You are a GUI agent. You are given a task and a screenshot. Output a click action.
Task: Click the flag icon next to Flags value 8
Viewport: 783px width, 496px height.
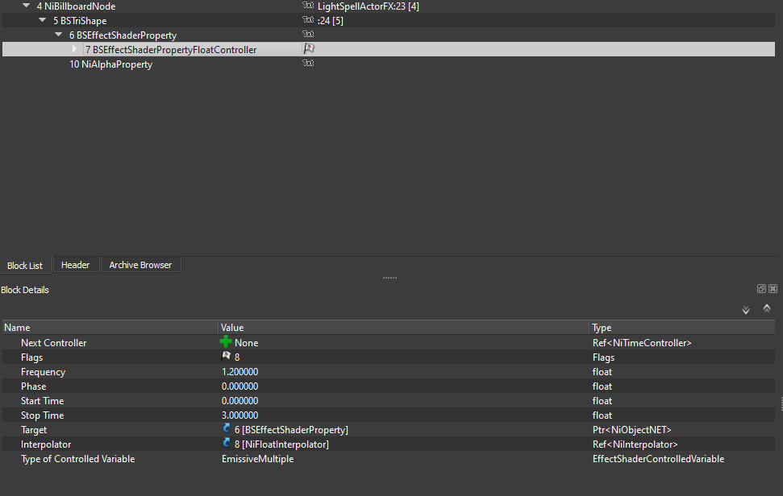(x=227, y=356)
